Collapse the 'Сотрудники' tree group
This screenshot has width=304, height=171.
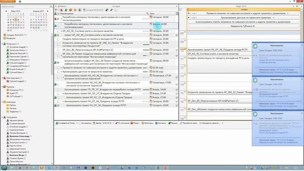[2, 117]
